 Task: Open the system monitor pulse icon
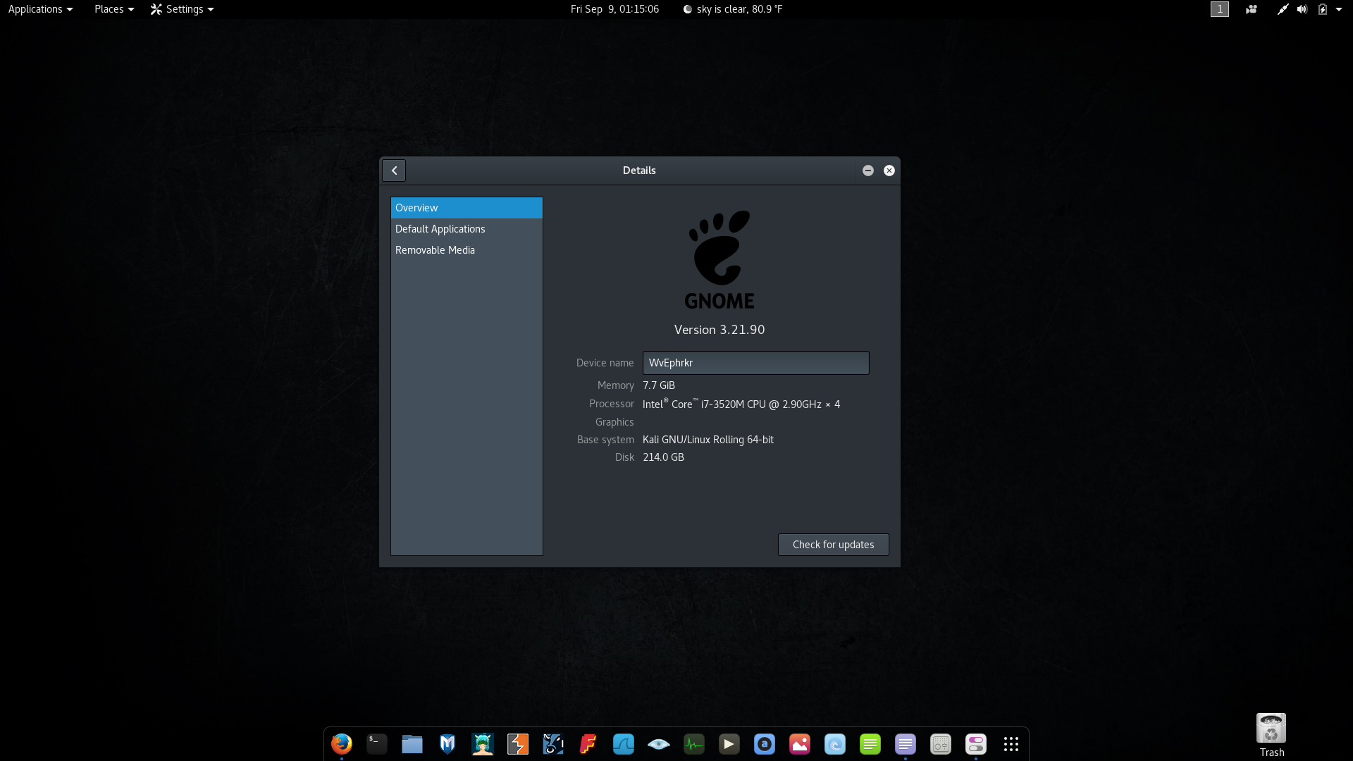[x=694, y=744]
